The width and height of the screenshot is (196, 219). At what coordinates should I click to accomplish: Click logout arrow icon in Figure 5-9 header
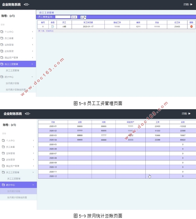coord(189,114)
